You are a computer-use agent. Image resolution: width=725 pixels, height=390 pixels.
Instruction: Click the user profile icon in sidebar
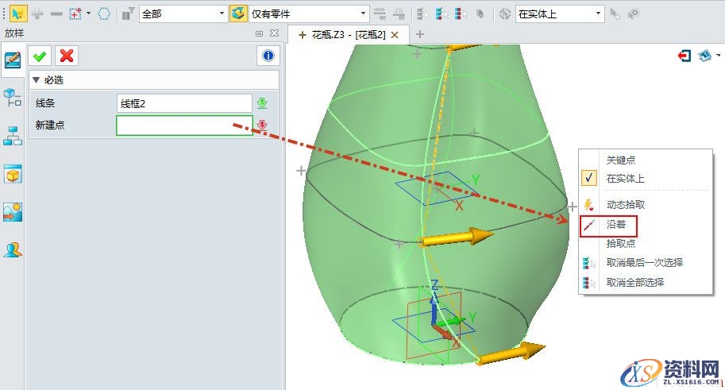point(13,250)
